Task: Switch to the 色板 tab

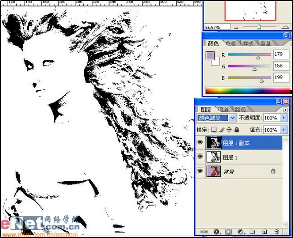Action: click(x=230, y=44)
